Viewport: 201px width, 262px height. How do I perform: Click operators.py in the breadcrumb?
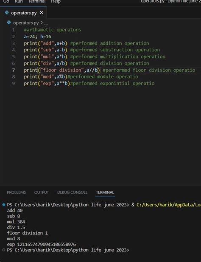click(26, 23)
